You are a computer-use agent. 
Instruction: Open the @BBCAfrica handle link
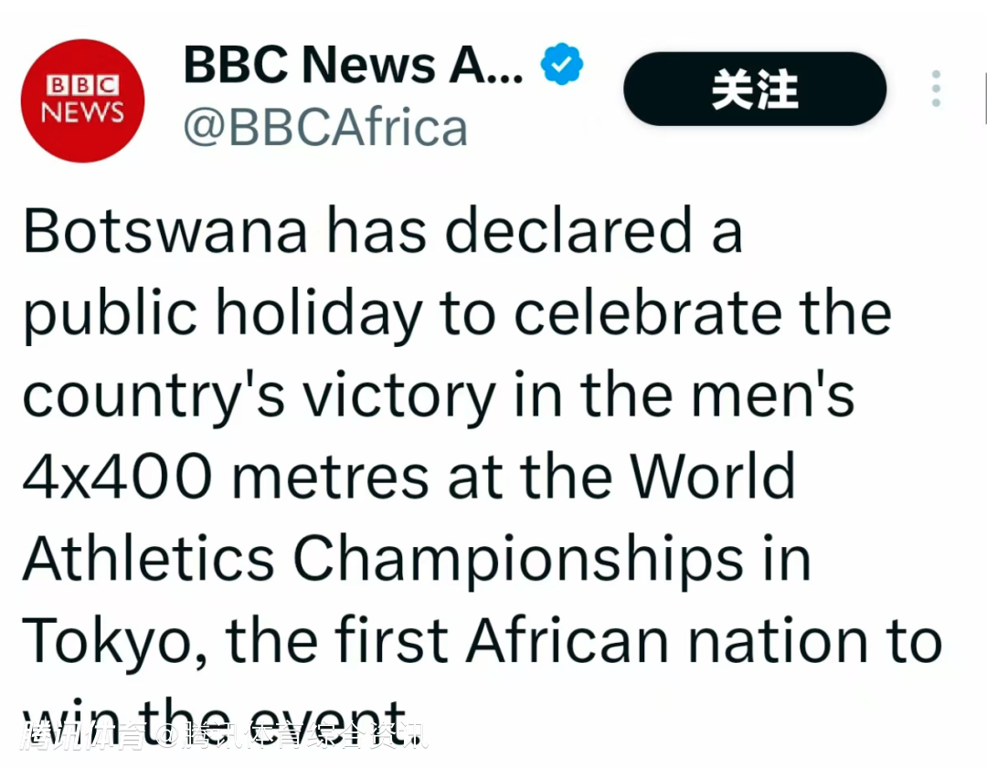[x=325, y=128]
